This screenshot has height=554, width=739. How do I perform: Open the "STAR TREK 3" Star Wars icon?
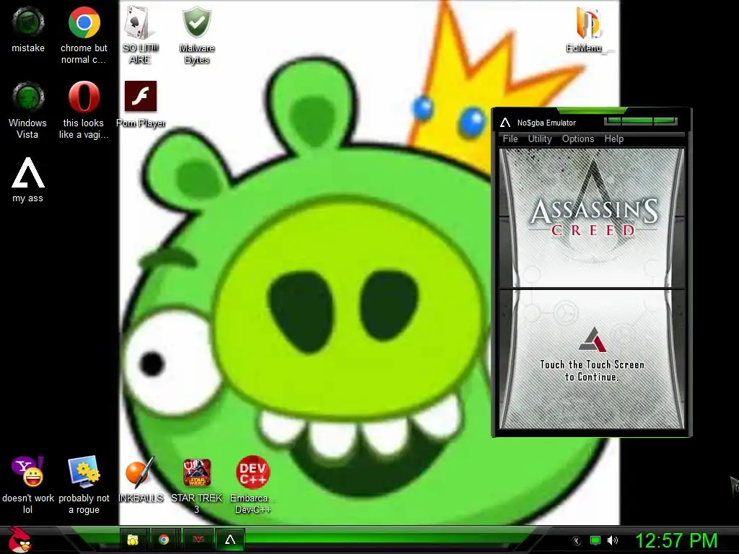(x=196, y=485)
